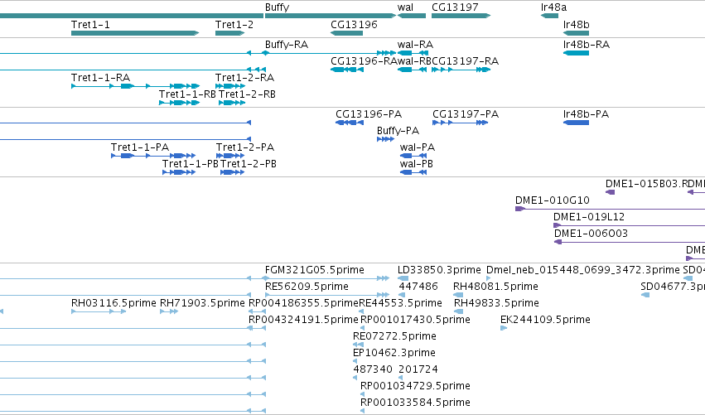The width and height of the screenshot is (705, 415).
Task: Select the Ir48b gene bar
Action: pyautogui.click(x=576, y=33)
